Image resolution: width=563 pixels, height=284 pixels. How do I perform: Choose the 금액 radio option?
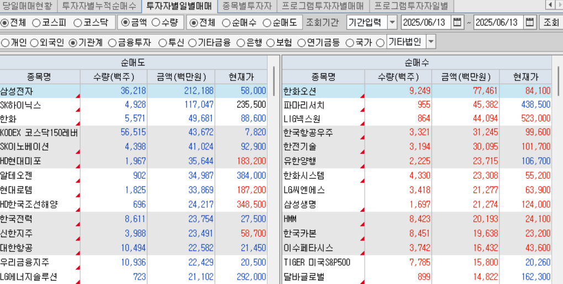tap(125, 23)
